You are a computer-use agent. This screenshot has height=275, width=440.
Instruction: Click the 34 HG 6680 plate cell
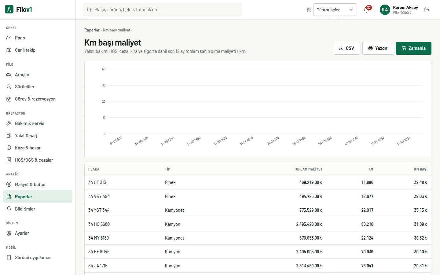click(99, 224)
